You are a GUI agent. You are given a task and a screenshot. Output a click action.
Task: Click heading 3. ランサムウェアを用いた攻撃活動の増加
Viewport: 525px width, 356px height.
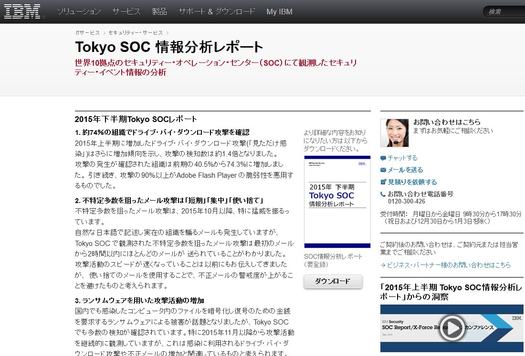[x=140, y=301]
